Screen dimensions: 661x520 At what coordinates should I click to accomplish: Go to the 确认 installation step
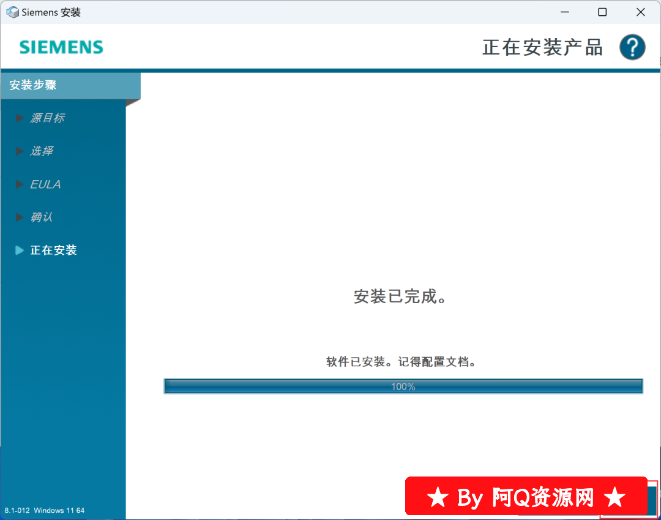pyautogui.click(x=42, y=217)
